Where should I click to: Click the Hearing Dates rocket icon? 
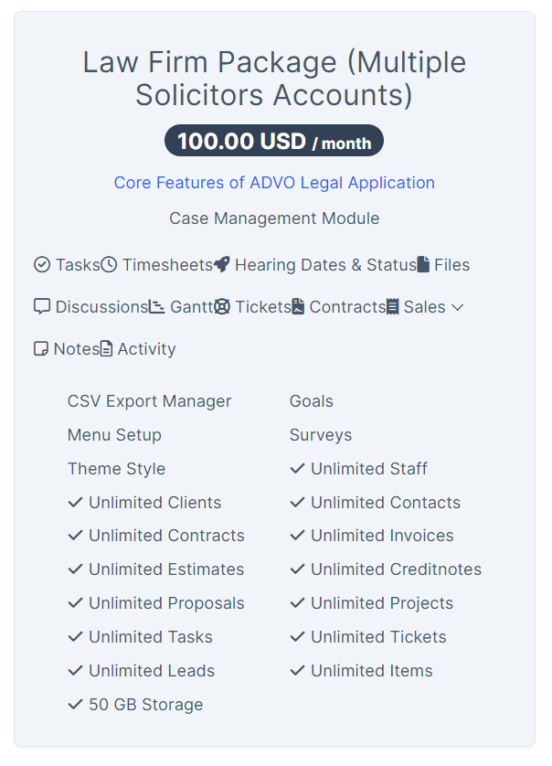click(221, 265)
